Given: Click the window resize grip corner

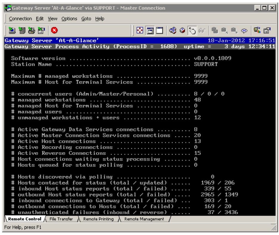Looking at the screenshot, I should coord(274,228).
